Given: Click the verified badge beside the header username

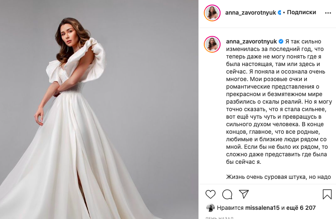Looking at the screenshot, I should [279, 13].
